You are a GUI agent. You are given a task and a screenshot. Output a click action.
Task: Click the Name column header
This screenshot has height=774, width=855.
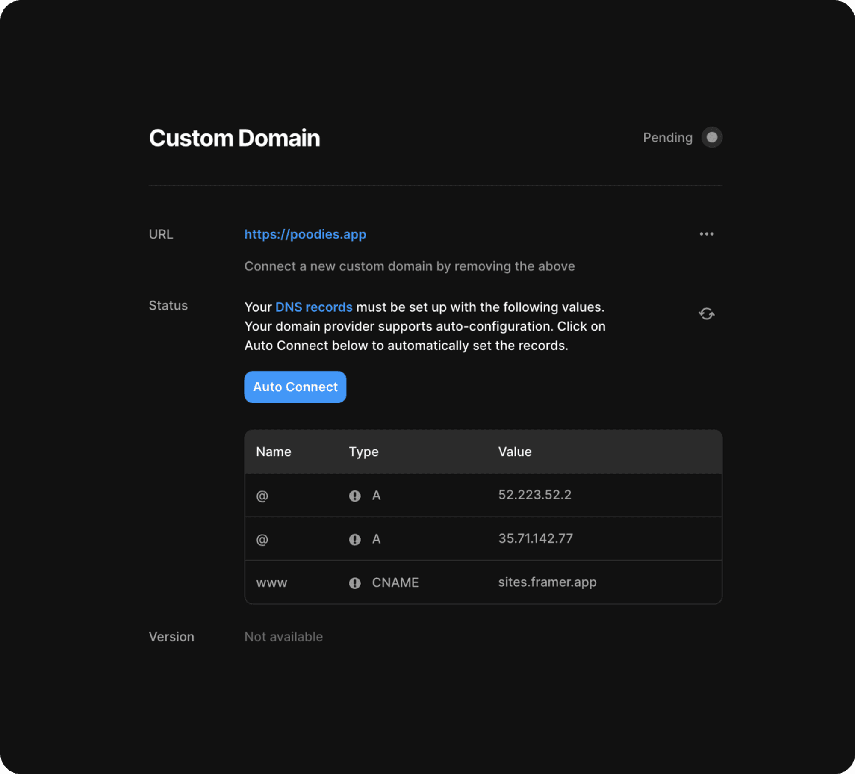coord(274,452)
